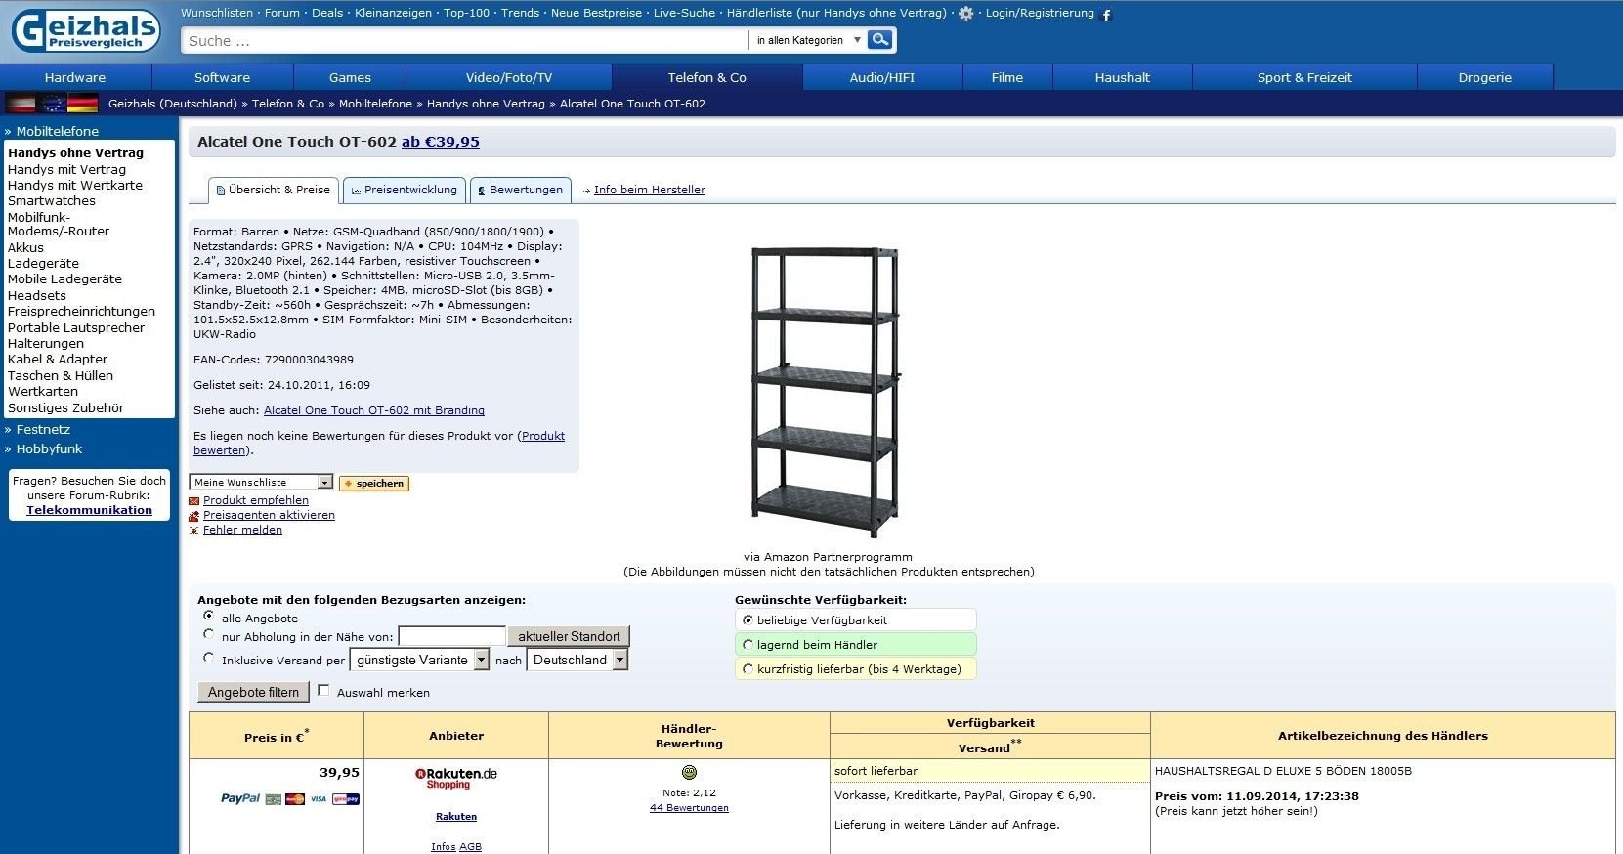
Task: Open the Rakuten 'Infos' link
Action: coord(444,847)
